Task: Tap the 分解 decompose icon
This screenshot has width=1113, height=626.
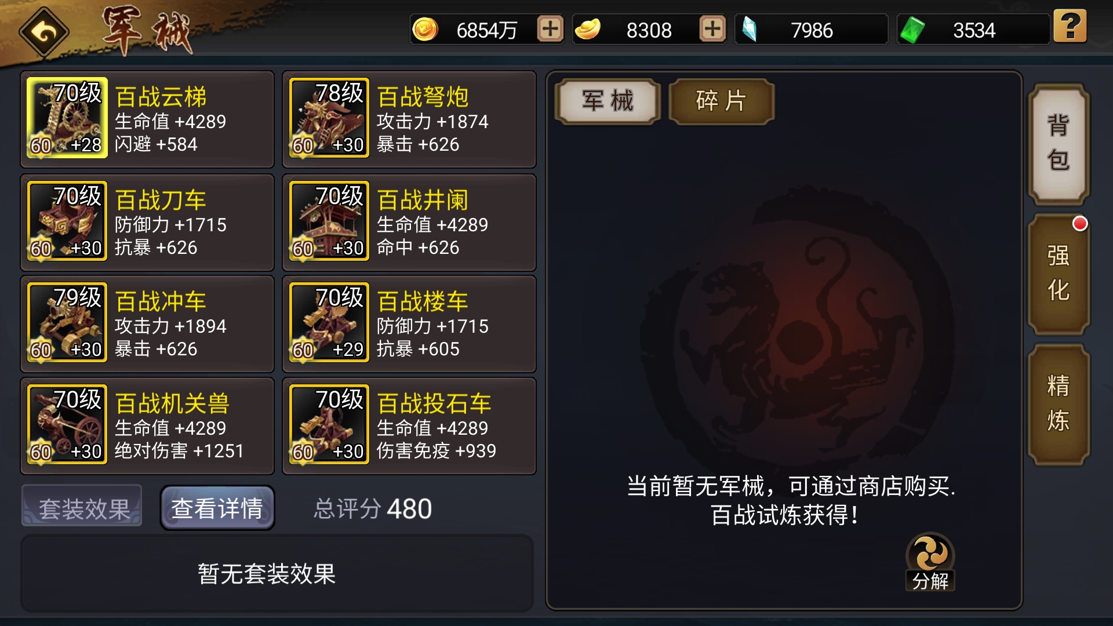Action: [x=930, y=561]
